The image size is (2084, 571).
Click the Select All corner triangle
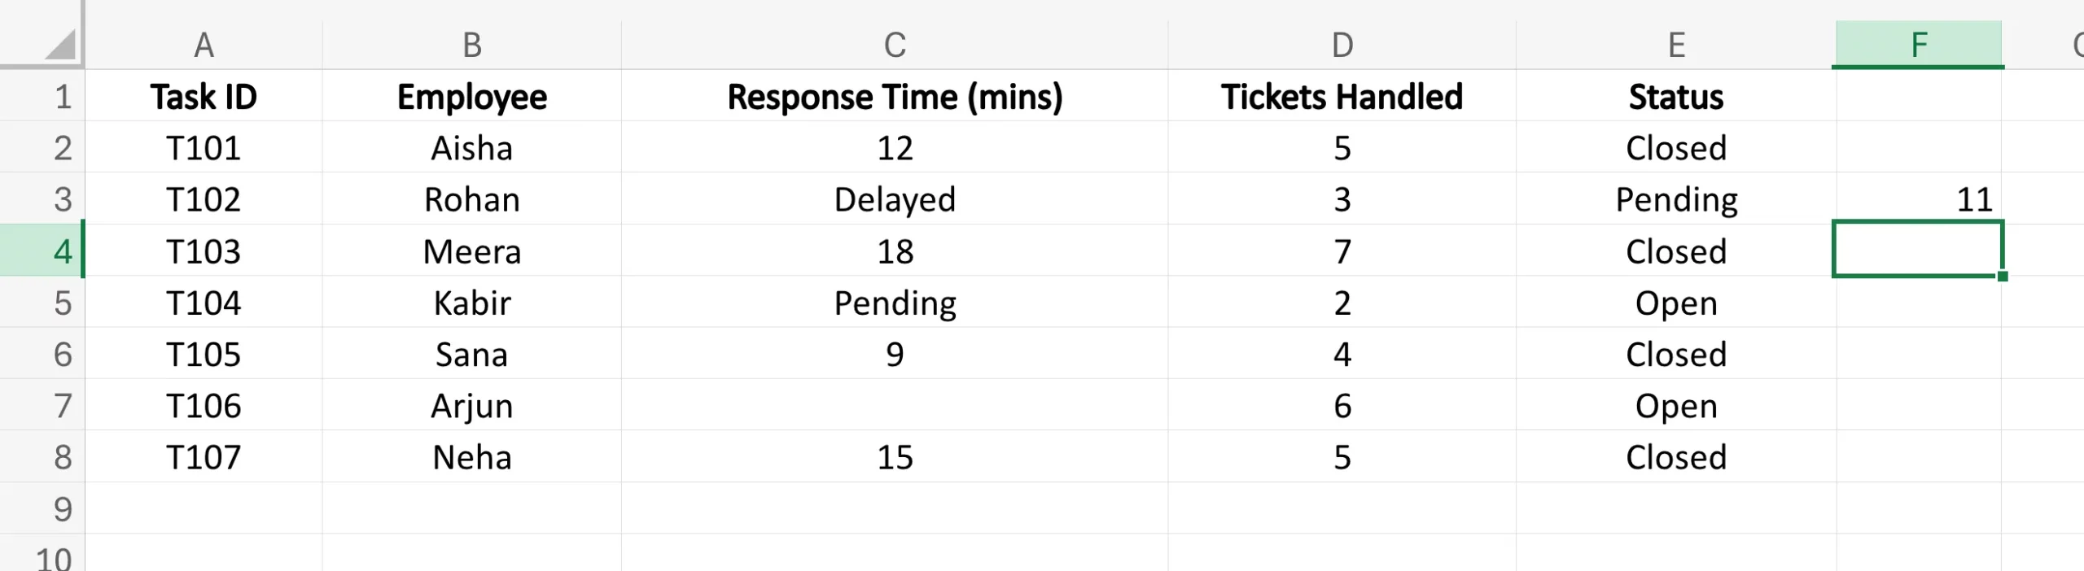[x=59, y=45]
